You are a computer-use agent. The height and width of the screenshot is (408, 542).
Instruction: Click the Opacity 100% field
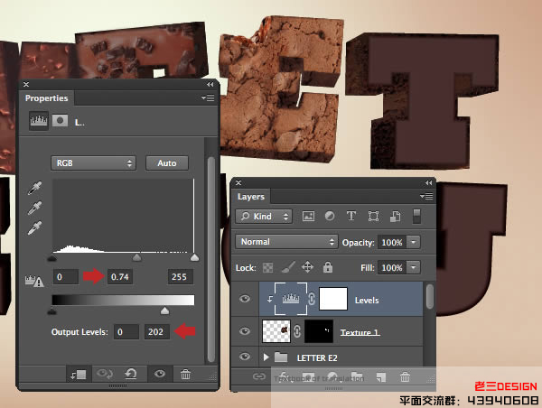[392, 242]
